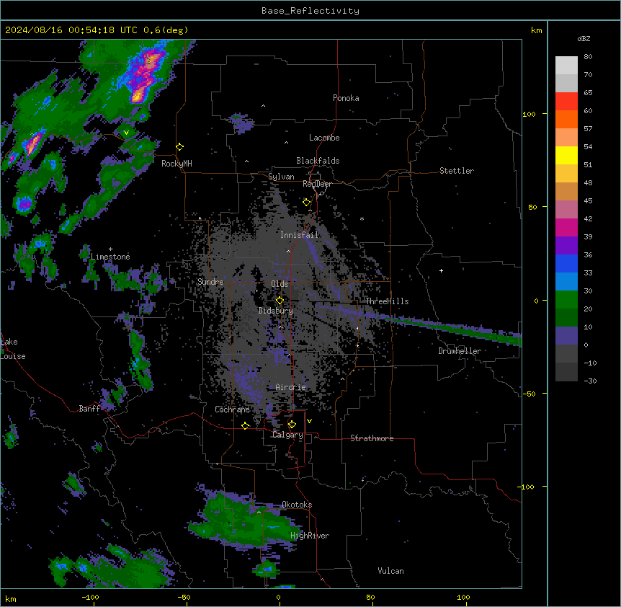The height and width of the screenshot is (607, 621).
Task: Select the Drumheller label
Action: pyautogui.click(x=460, y=351)
